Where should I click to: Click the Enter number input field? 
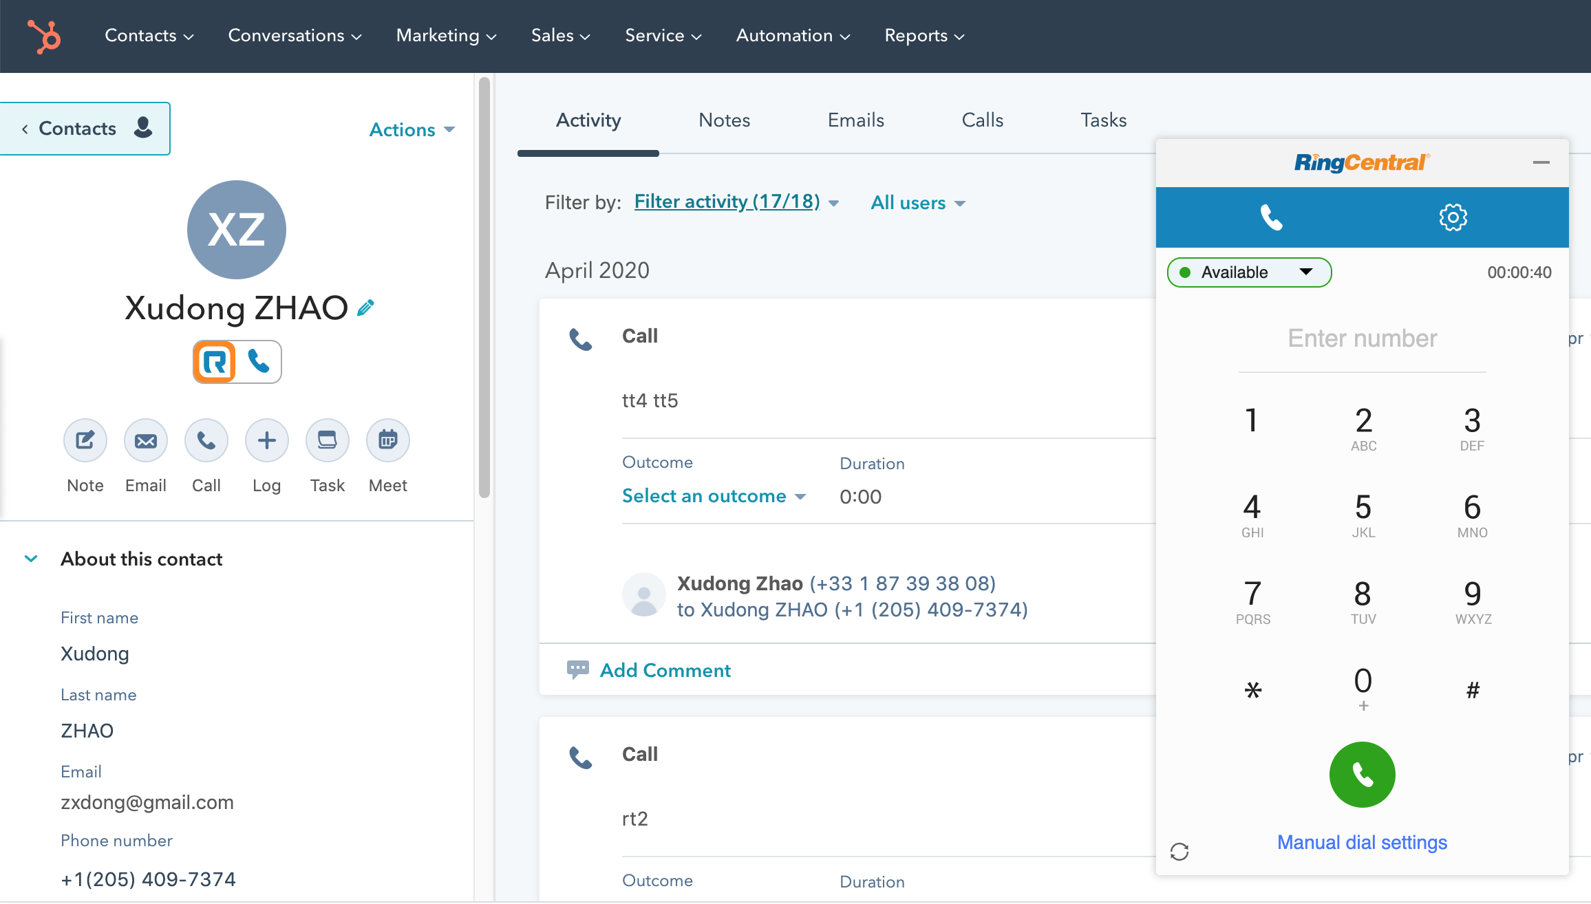(x=1363, y=338)
